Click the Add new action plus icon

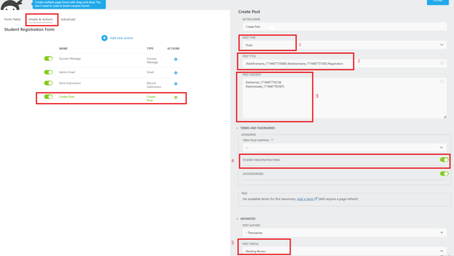pos(104,38)
